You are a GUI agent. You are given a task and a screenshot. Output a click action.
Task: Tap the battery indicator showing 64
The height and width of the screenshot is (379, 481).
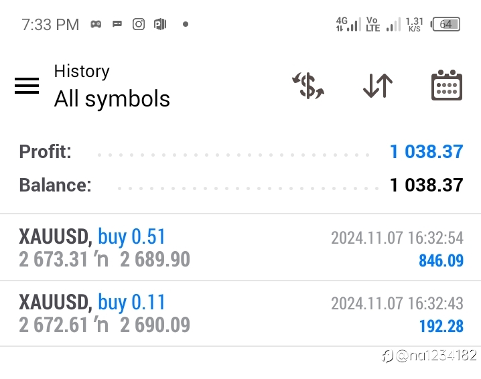click(x=445, y=24)
